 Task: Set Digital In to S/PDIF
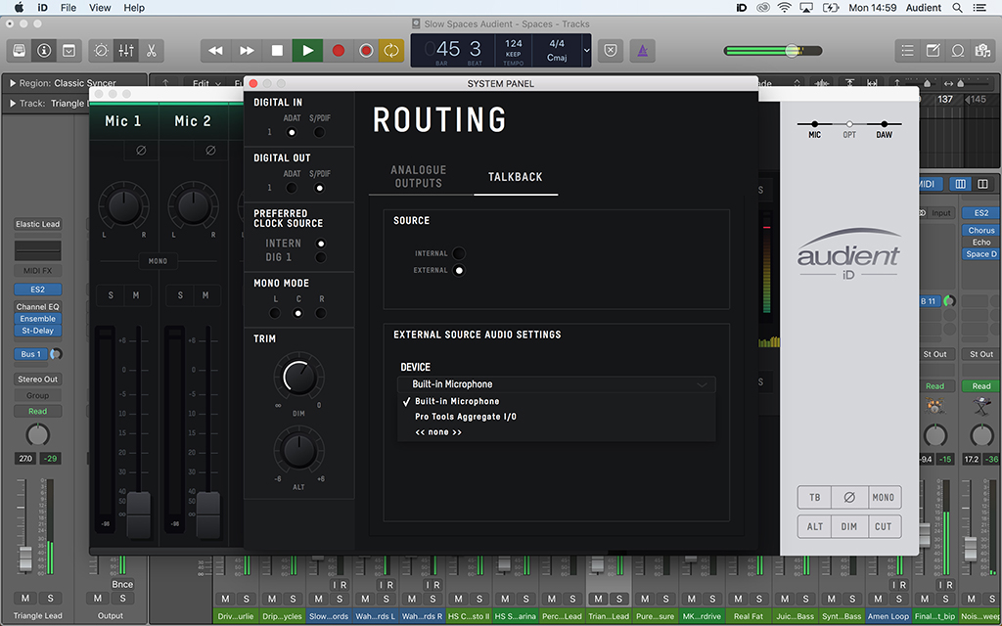pyautogui.click(x=319, y=132)
